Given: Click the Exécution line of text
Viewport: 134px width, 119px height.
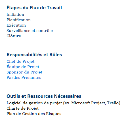Looking at the screenshot, I should (x=16, y=25).
